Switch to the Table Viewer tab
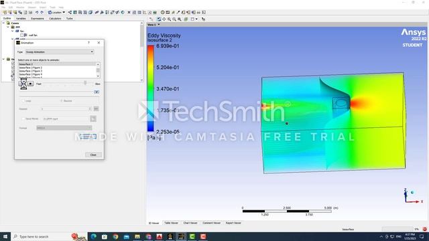This screenshot has height=241, width=429. click(172, 223)
